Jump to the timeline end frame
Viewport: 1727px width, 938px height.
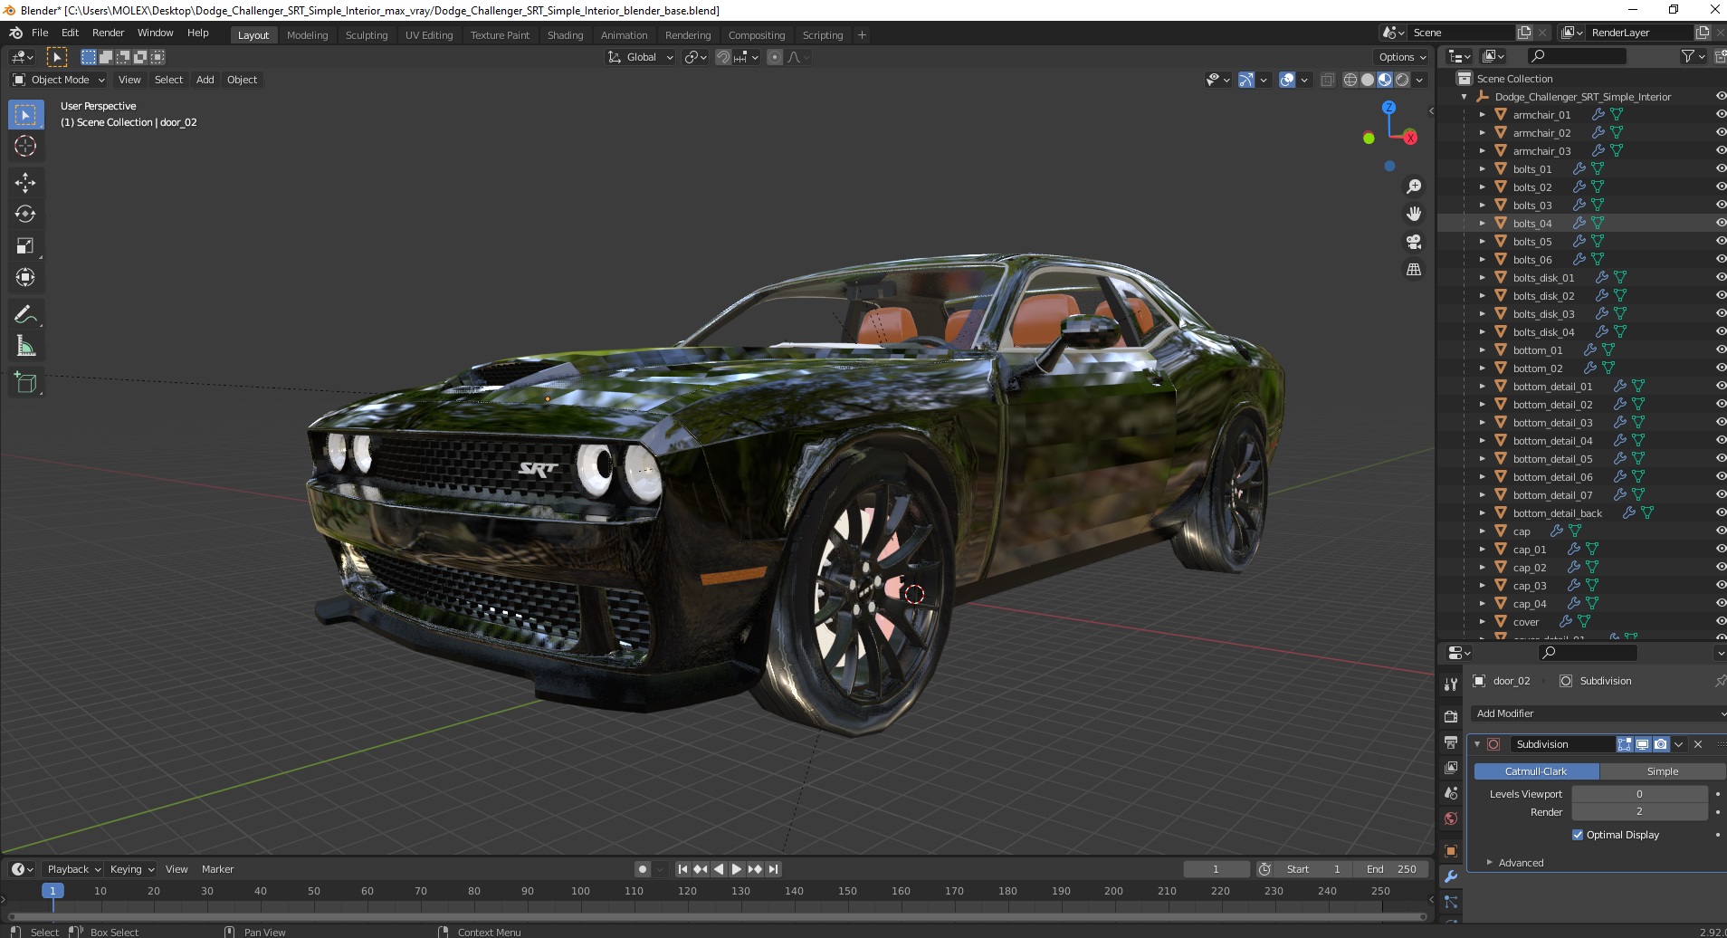click(x=773, y=869)
